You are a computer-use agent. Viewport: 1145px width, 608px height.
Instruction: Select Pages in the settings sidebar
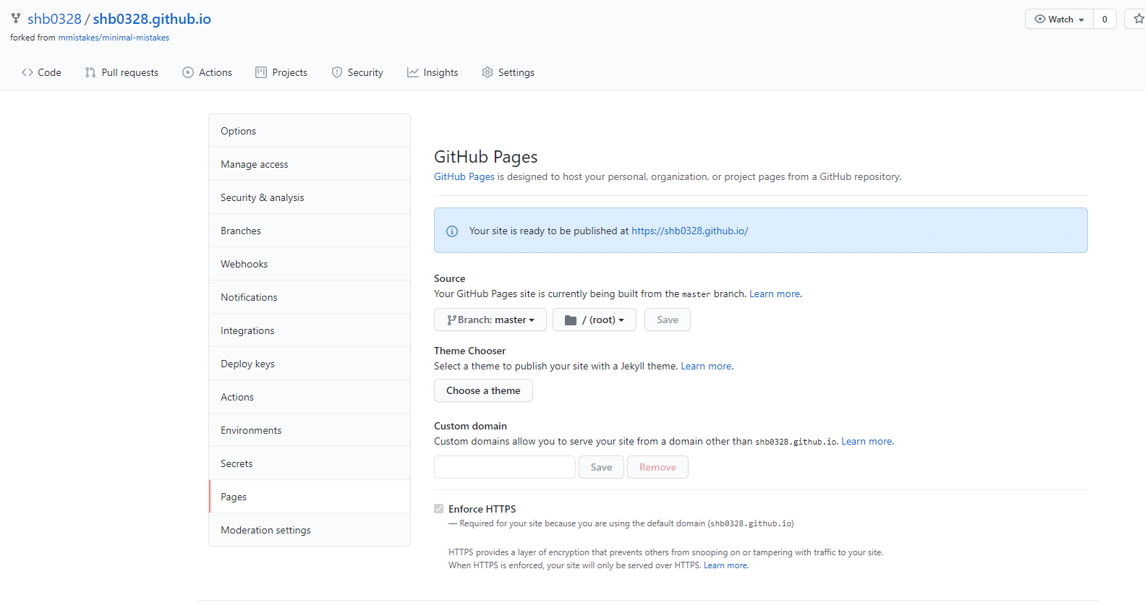310,497
